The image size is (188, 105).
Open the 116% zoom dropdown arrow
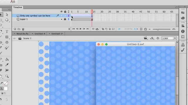[175, 38]
